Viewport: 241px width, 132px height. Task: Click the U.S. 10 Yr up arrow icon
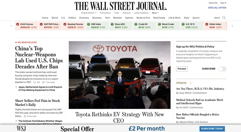click(x=183, y=24)
